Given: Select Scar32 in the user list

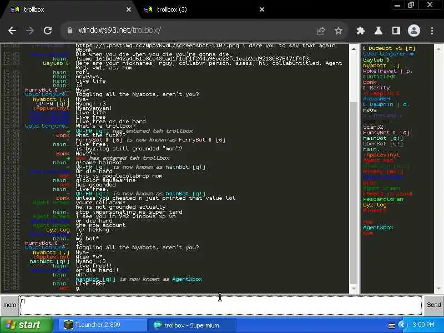Looking at the screenshot, I should [373, 127].
